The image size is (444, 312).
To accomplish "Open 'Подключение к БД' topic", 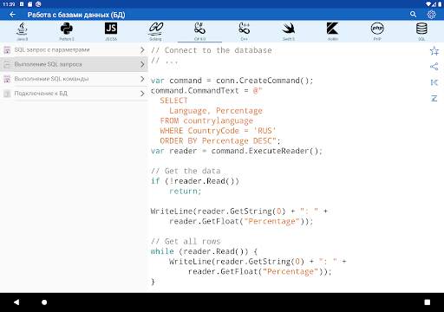I will 74,94.
